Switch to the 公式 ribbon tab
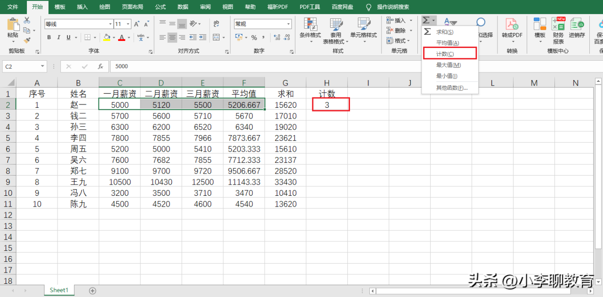The width and height of the screenshot is (603, 297). tap(160, 7)
